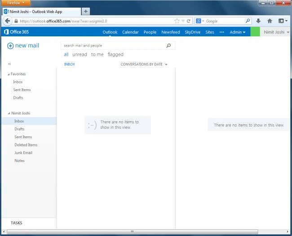Collapse folder pane with double chevron
The height and width of the screenshot is (236, 292).
click(x=9, y=64)
